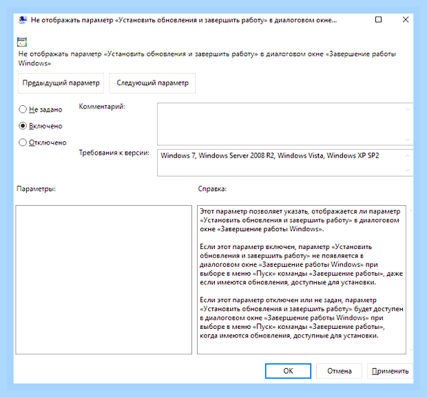Click the policy setting icon below title

[x=22, y=42]
